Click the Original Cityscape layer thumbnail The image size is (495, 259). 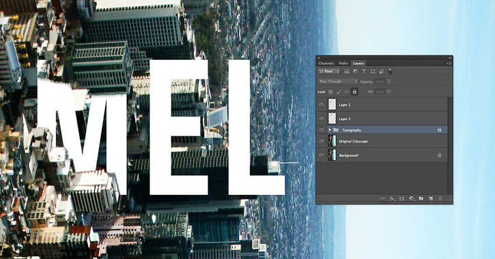332,141
